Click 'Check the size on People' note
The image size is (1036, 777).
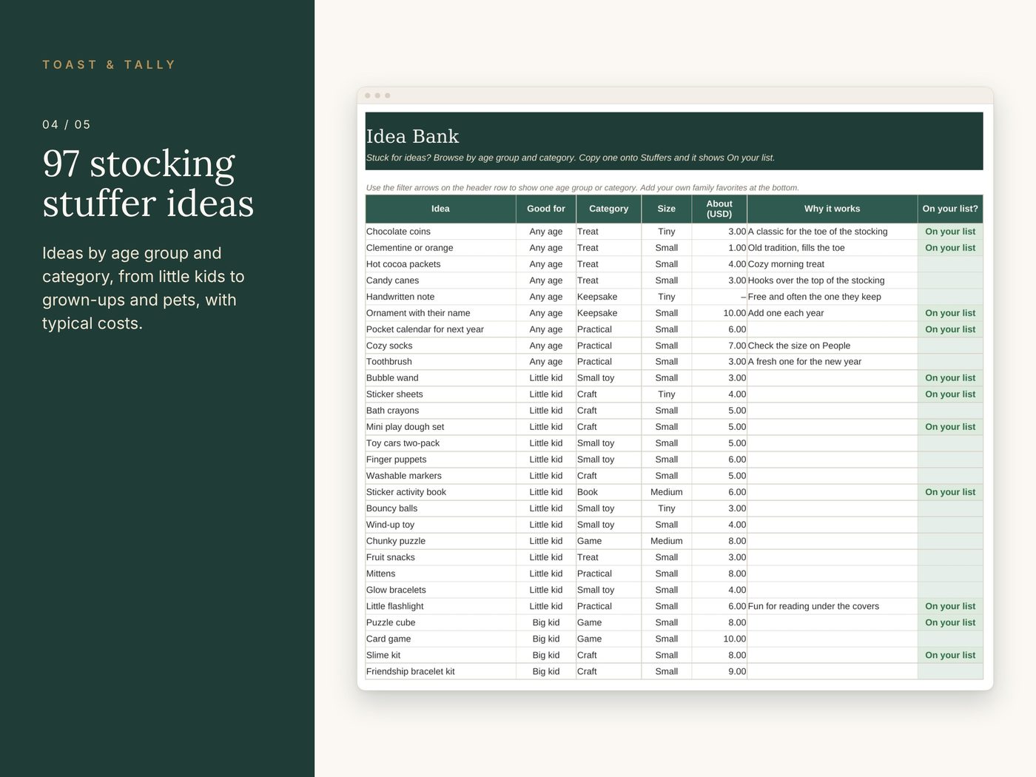(x=799, y=346)
